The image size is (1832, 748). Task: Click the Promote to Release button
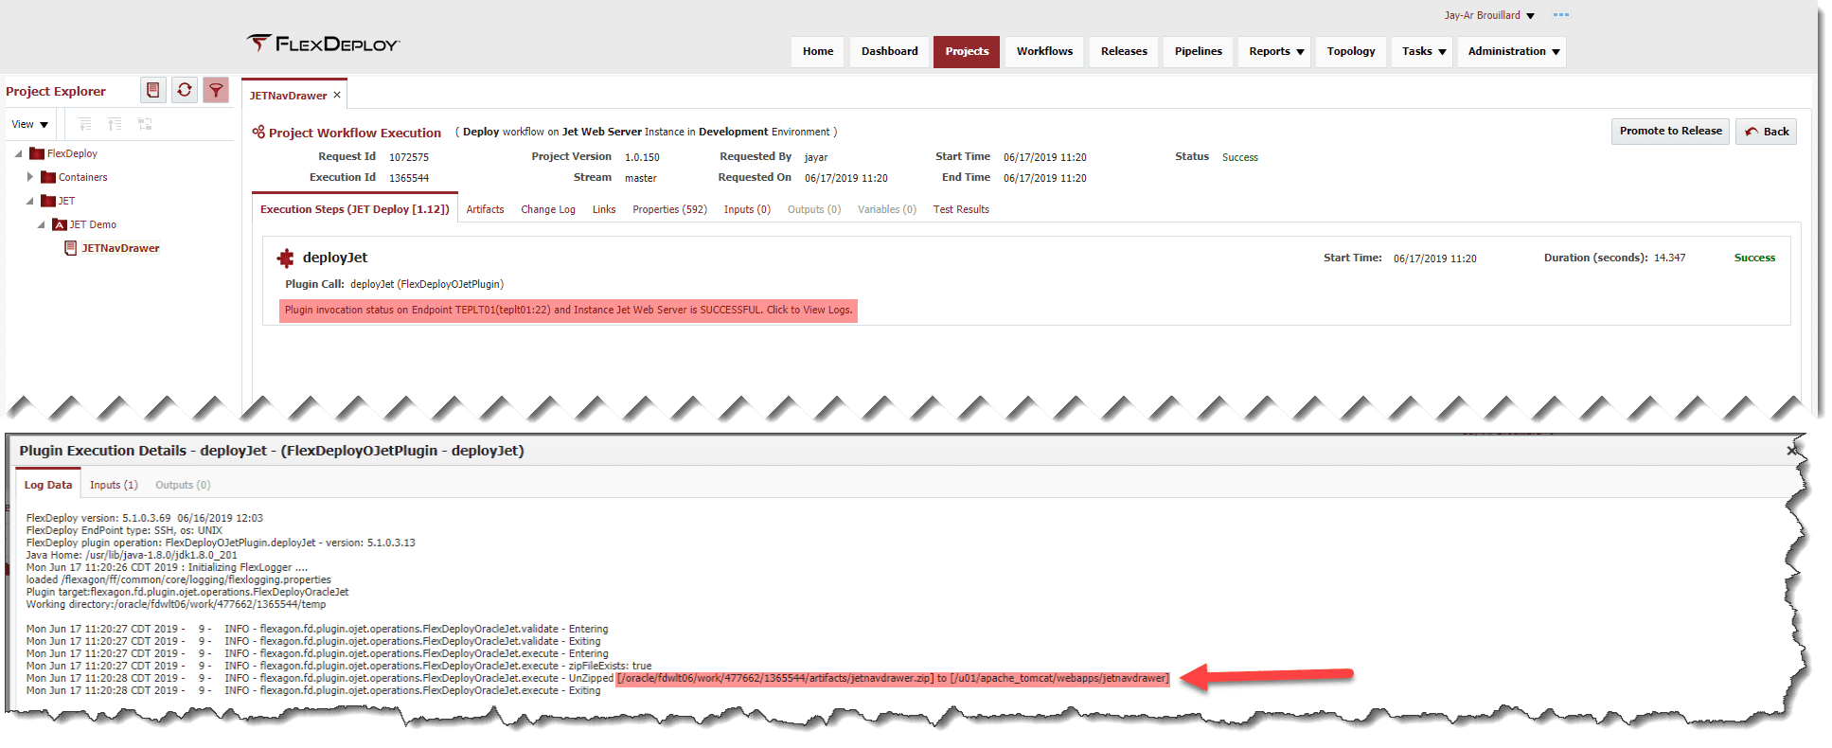click(x=1670, y=131)
